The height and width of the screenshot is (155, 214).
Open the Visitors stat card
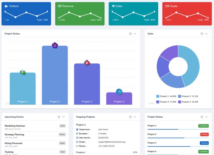[26, 14]
